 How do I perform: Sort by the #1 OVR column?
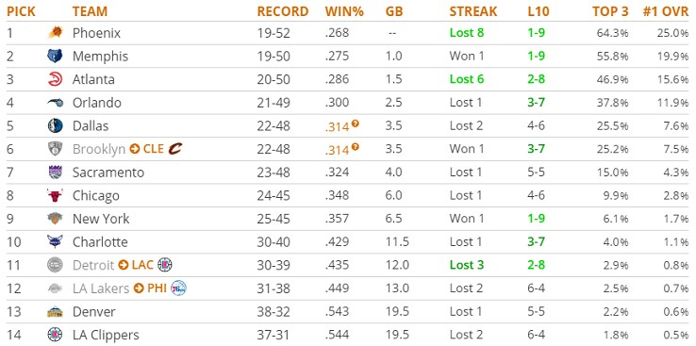click(666, 11)
